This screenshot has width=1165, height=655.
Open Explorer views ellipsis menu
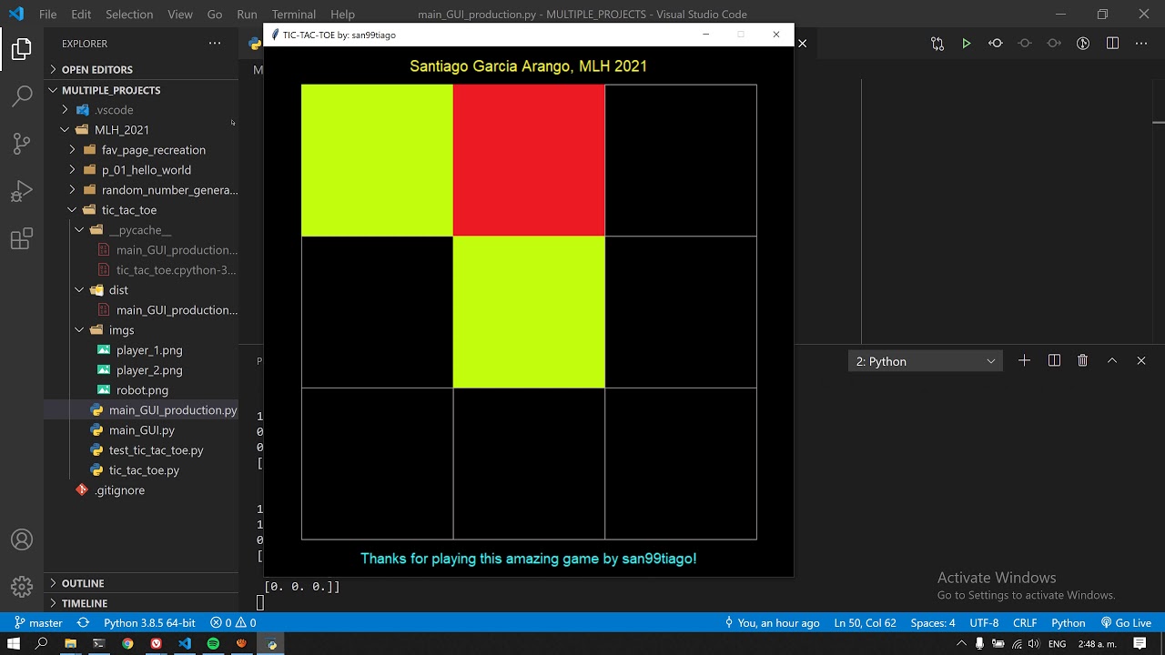pyautogui.click(x=215, y=44)
